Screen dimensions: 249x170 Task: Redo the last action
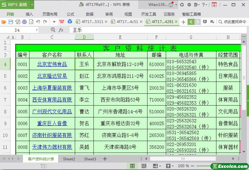point(45,22)
